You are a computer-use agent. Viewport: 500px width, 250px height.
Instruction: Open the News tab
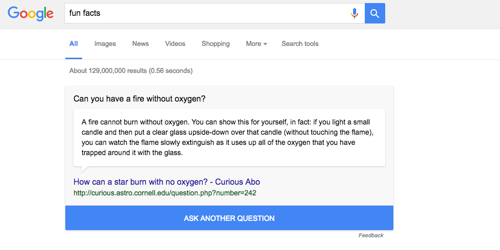coord(140,44)
